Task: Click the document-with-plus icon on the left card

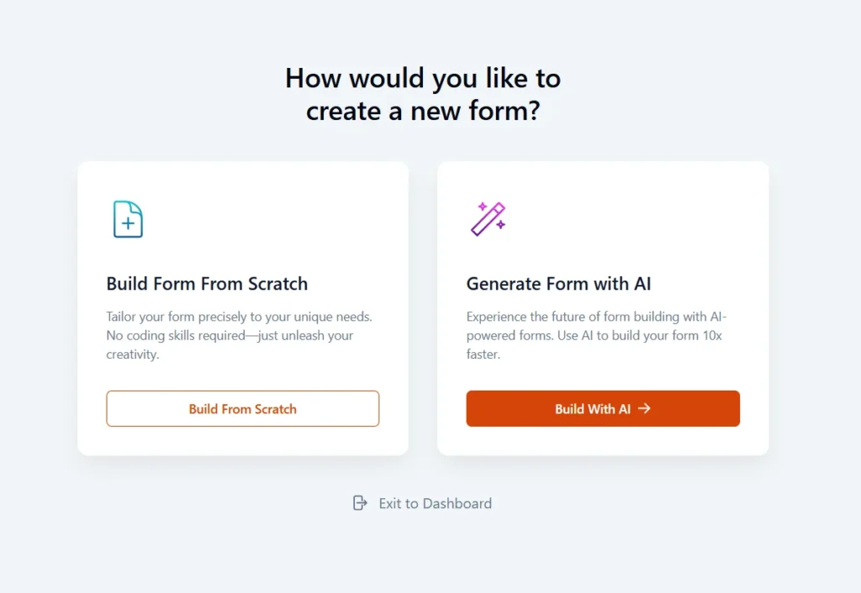Action: pos(127,218)
